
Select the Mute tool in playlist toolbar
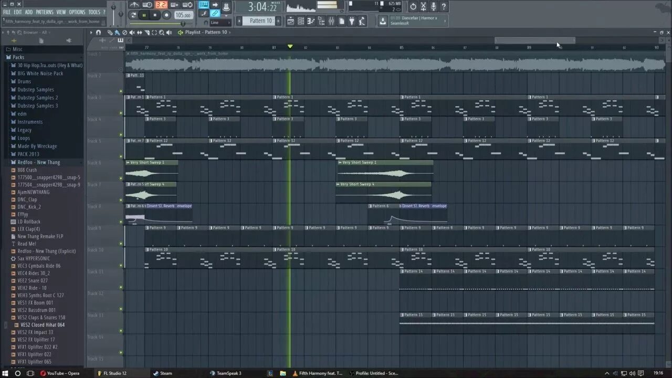click(x=132, y=33)
